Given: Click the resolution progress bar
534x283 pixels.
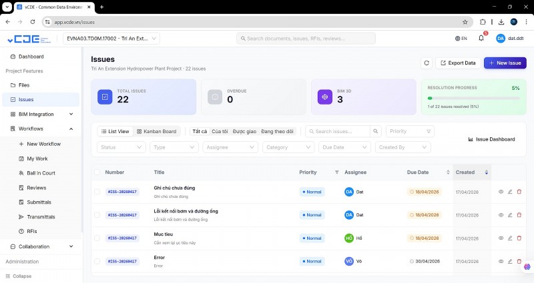Looking at the screenshot, I should [x=473, y=98].
